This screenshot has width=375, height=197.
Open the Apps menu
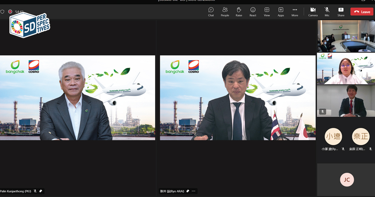click(281, 12)
